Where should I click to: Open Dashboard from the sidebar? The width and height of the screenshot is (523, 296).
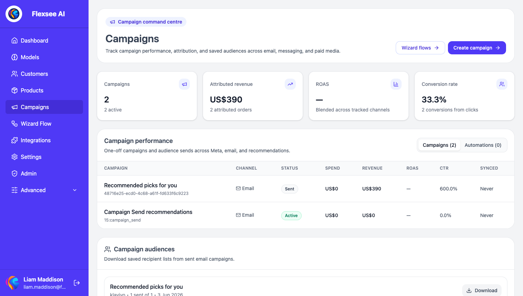[44, 41]
